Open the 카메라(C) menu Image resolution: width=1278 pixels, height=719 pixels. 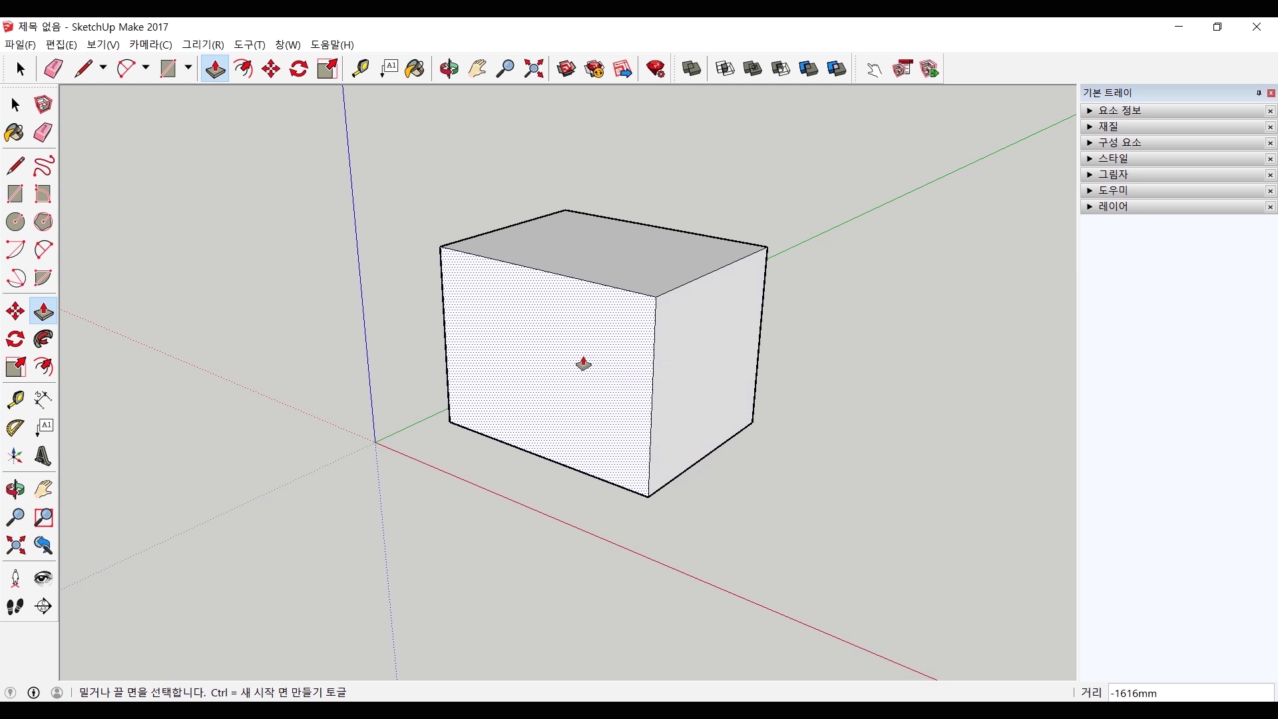(x=150, y=45)
